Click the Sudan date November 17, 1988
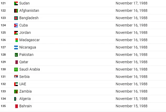The height and width of the screenshot is (112, 166). coord(132,3)
